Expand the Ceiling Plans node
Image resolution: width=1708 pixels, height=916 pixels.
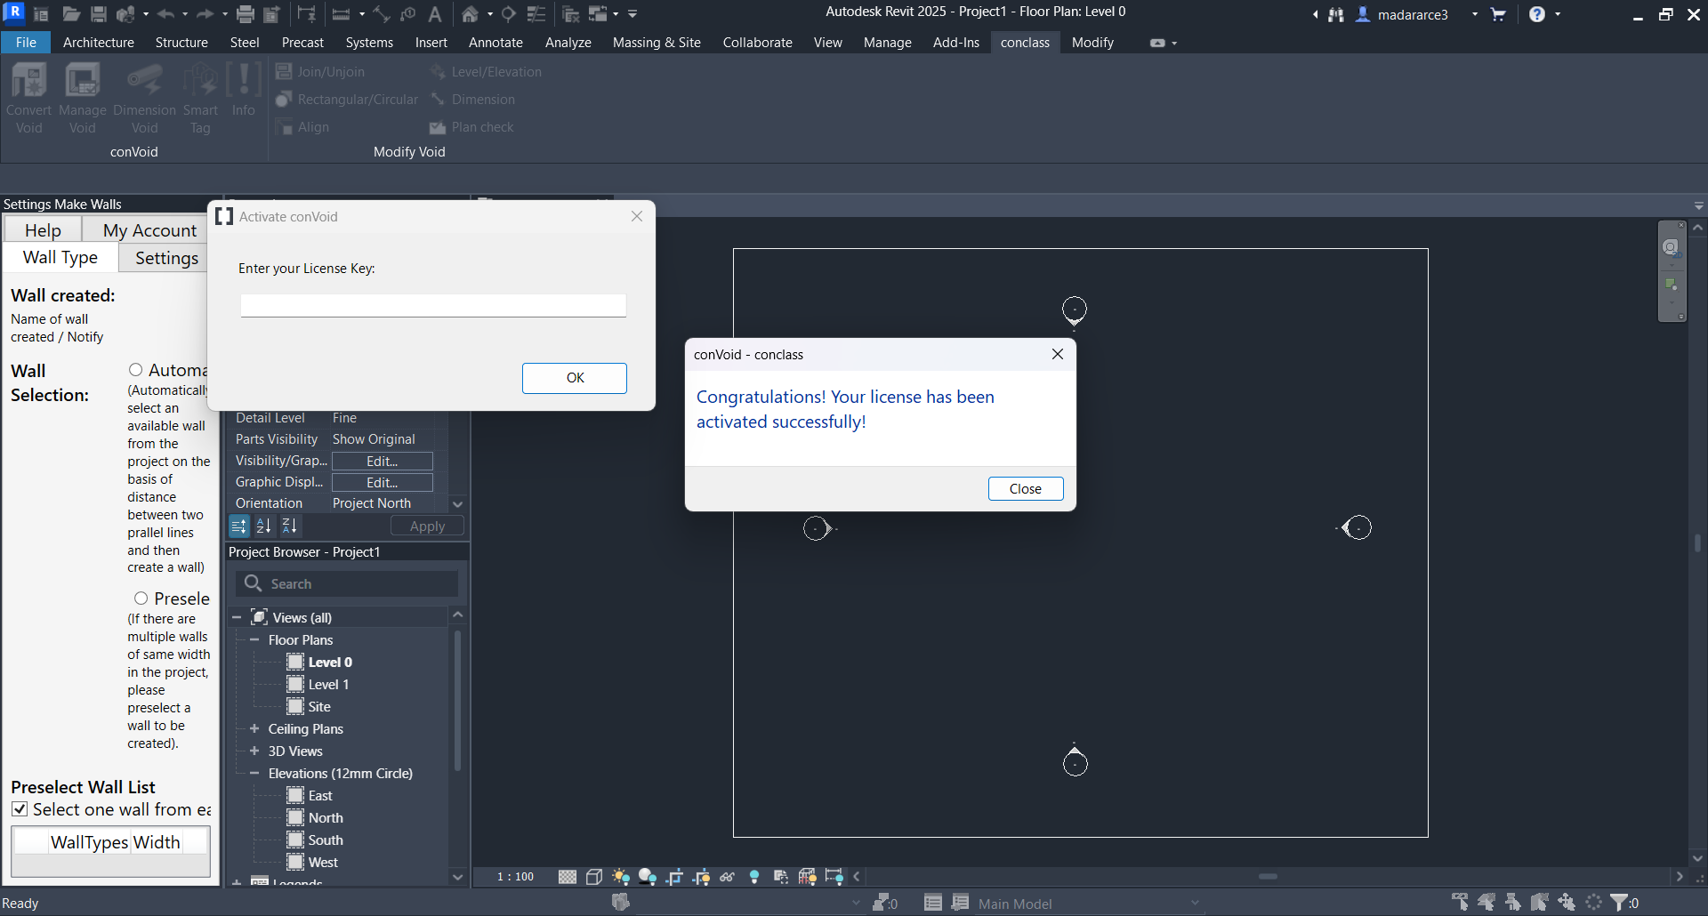click(x=254, y=728)
